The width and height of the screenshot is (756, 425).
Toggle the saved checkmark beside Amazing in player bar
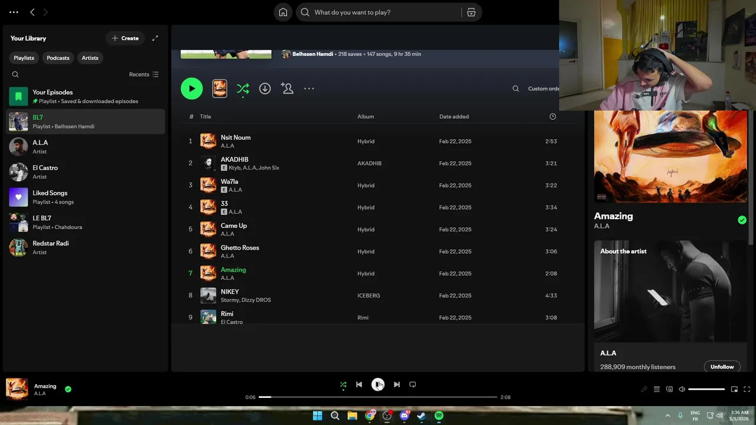pyautogui.click(x=68, y=389)
